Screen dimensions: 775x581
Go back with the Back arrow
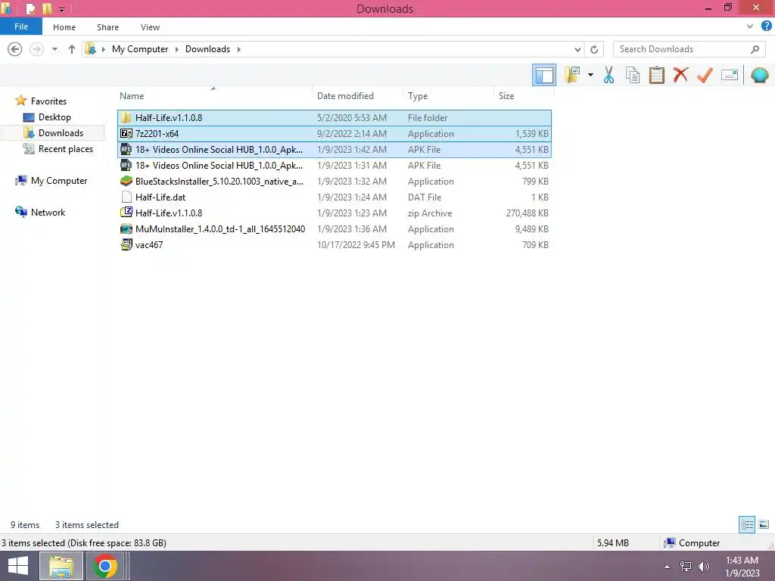[15, 49]
